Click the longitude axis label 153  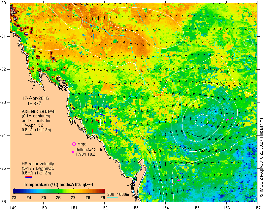pyautogui.click(x=135, y=208)
